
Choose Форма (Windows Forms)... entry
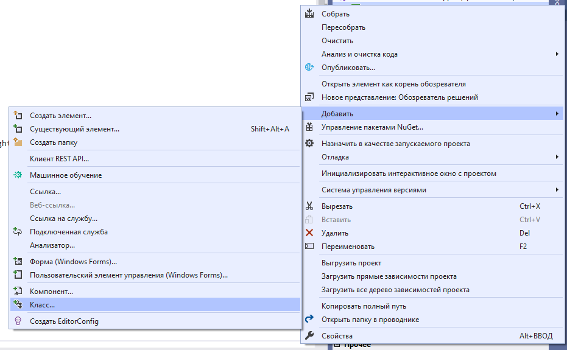(x=73, y=262)
